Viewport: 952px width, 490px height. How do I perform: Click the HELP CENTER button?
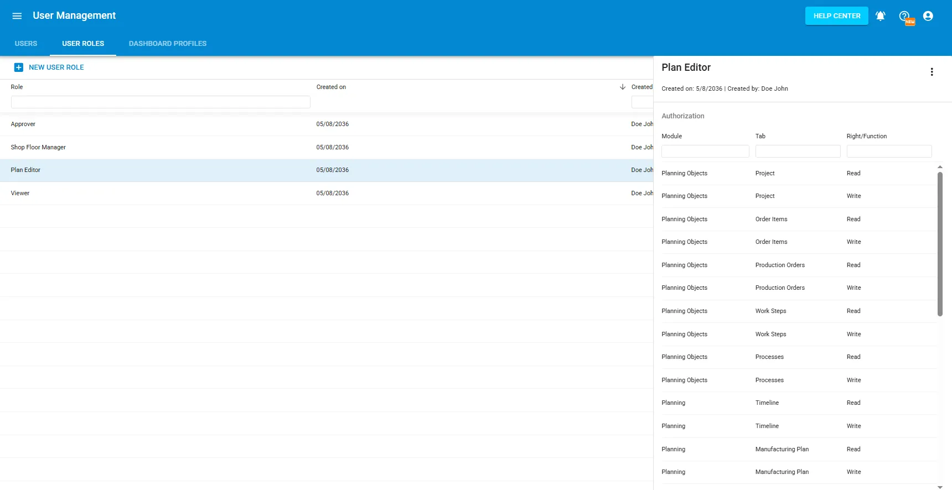coord(836,16)
